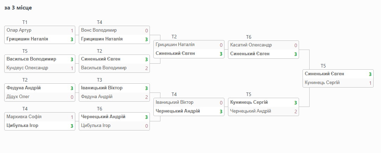Click on Мархивка Софія's name
This screenshot has height=153, width=381.
coord(24,116)
